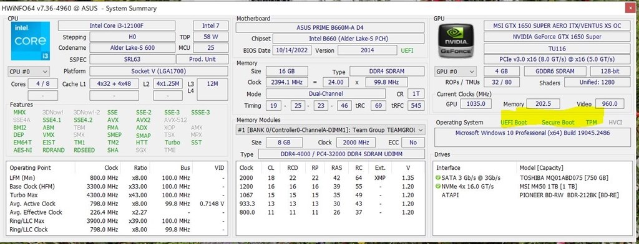This screenshot has height=244, width=639.
Task: Click the Socket V (LGA1700) platform field
Action: click(159, 71)
